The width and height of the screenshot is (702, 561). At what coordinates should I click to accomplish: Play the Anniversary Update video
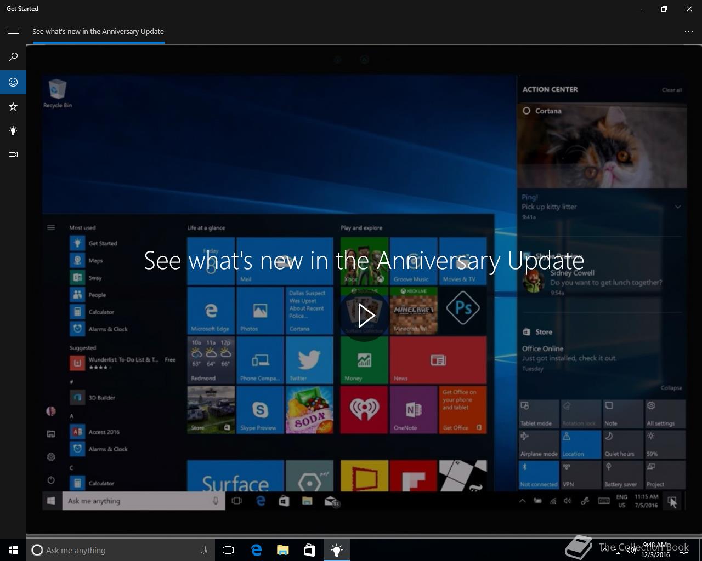(365, 316)
